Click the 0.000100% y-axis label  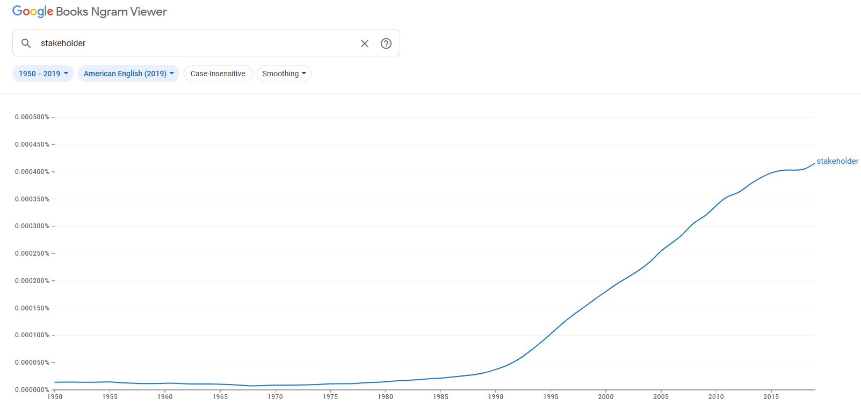pos(32,335)
